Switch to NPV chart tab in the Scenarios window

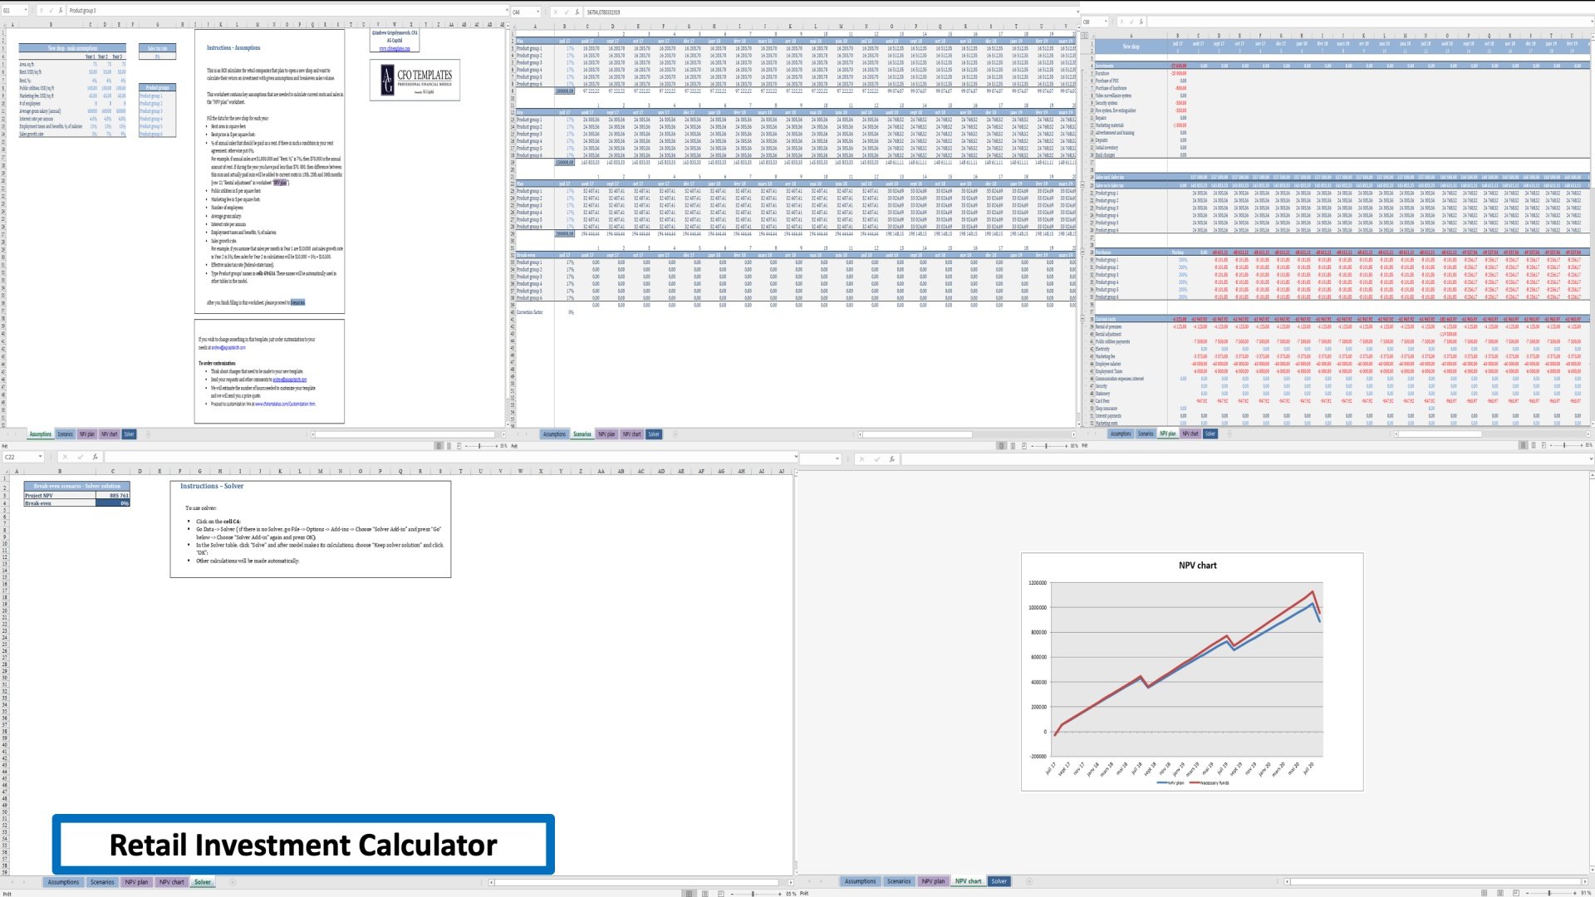point(631,434)
